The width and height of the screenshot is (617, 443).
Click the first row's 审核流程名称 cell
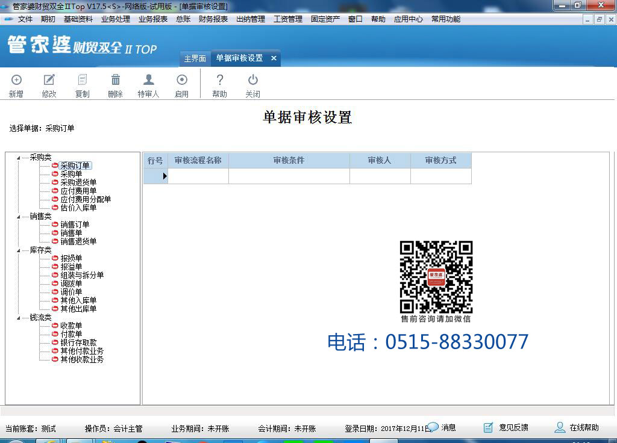click(x=198, y=176)
